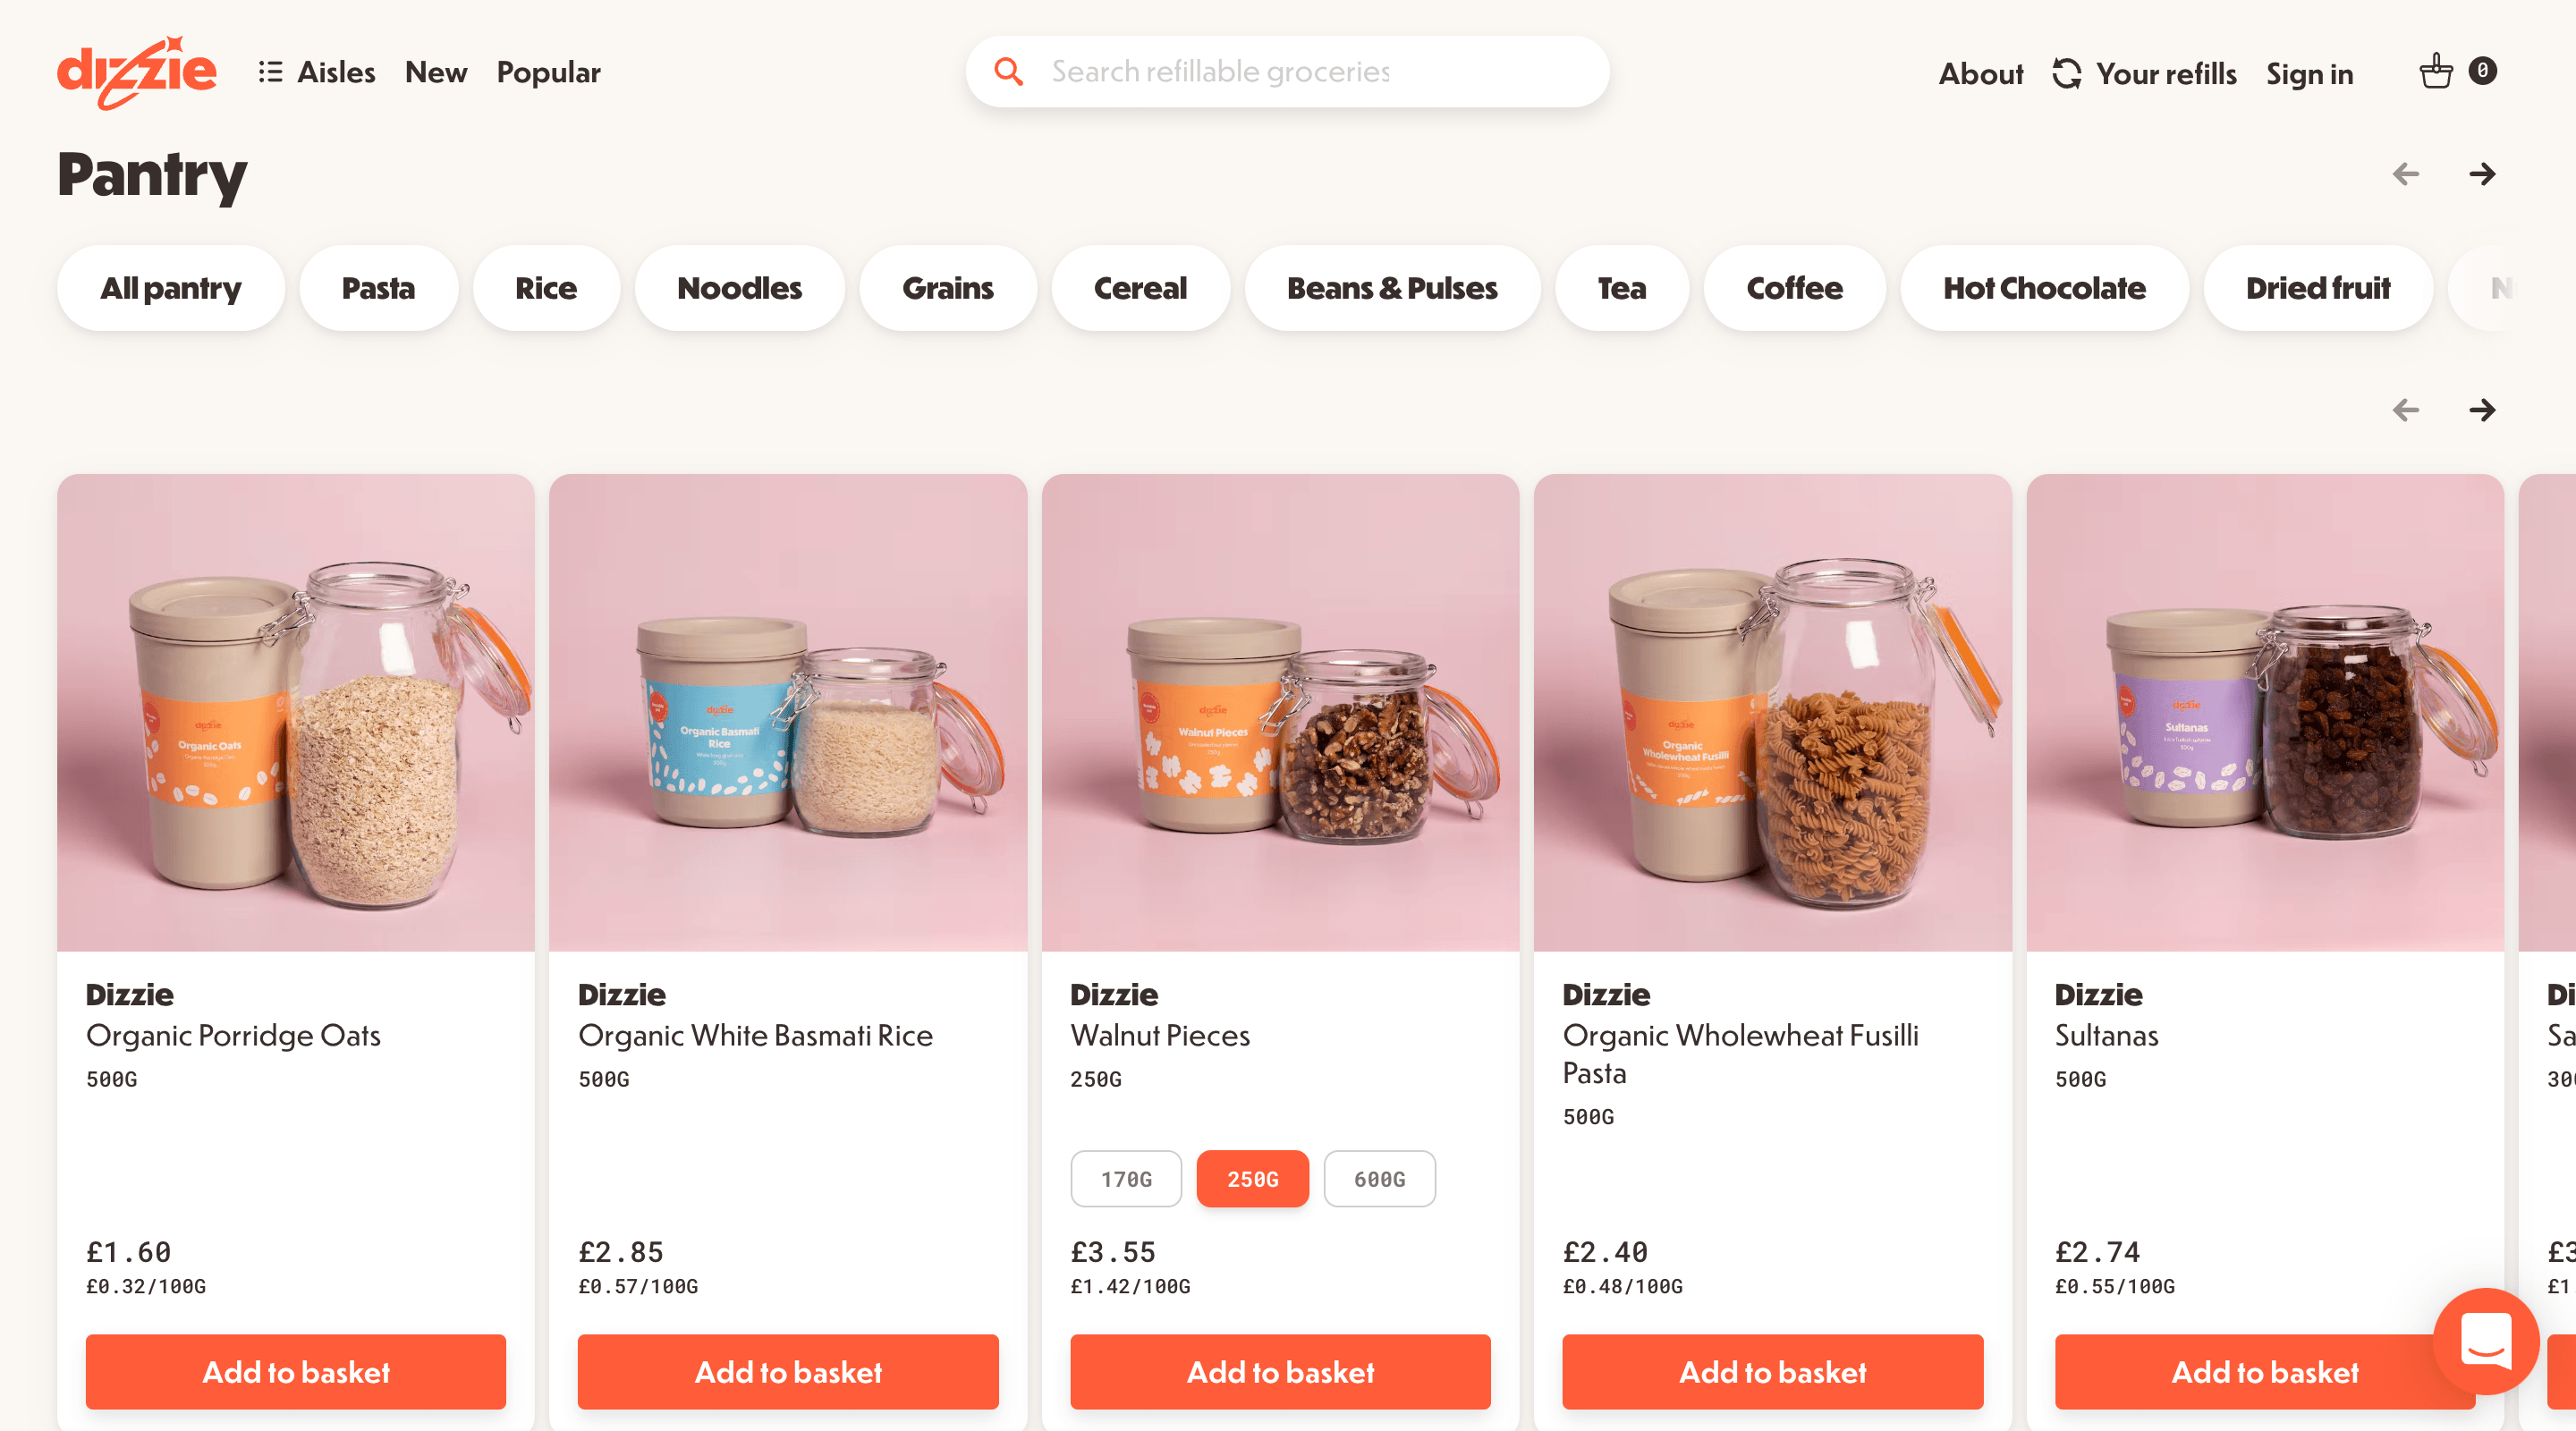2576x1431 pixels.
Task: Select the 170G size toggle for Walnut Pieces
Action: point(1126,1179)
